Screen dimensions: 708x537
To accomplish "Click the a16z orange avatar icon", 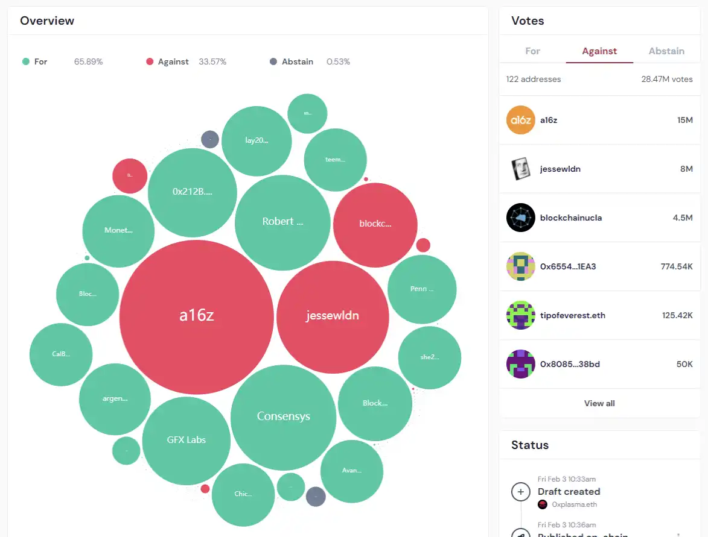I will point(520,120).
